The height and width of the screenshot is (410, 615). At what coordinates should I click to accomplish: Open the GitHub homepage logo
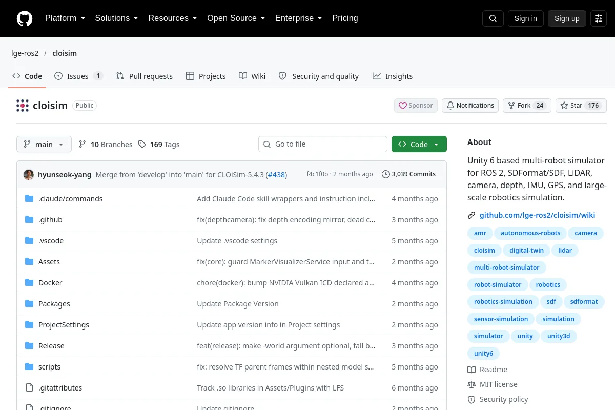25,18
